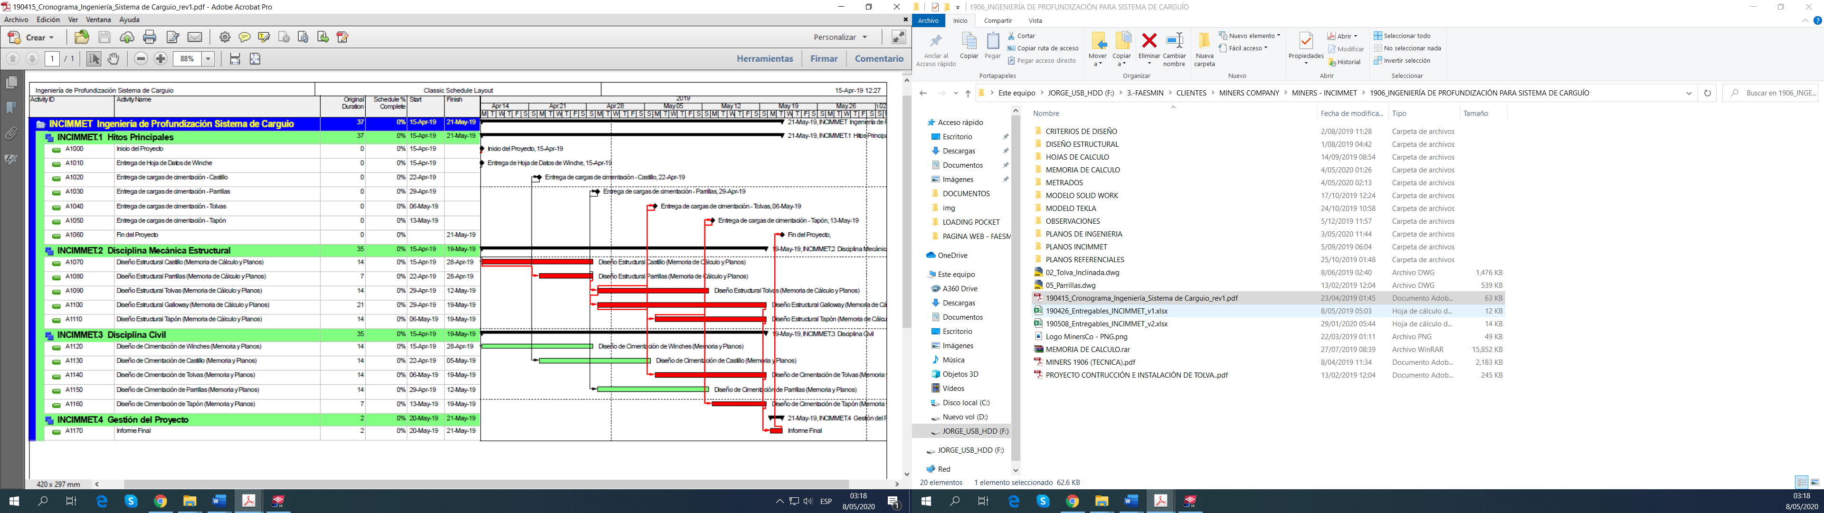Open the Edición menu in Acrobat
The width and height of the screenshot is (1824, 513).
[x=48, y=20]
